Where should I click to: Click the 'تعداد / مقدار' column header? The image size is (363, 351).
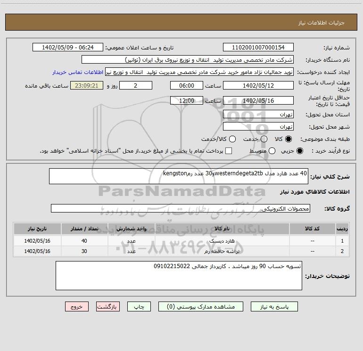[84, 229]
